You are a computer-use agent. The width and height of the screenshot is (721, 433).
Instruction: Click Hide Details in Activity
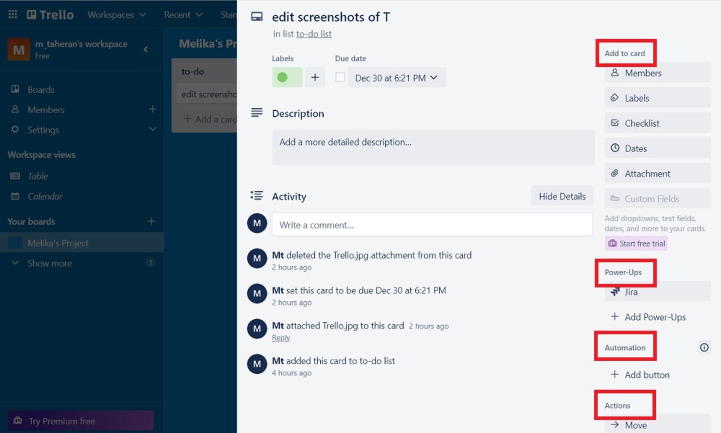[562, 196]
